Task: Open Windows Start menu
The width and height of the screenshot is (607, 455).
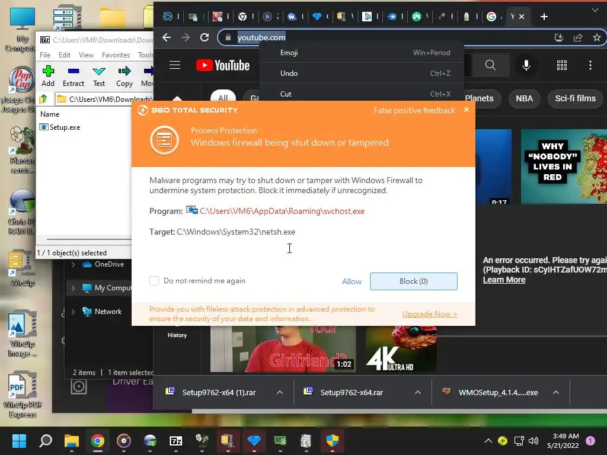Action: [19, 441]
